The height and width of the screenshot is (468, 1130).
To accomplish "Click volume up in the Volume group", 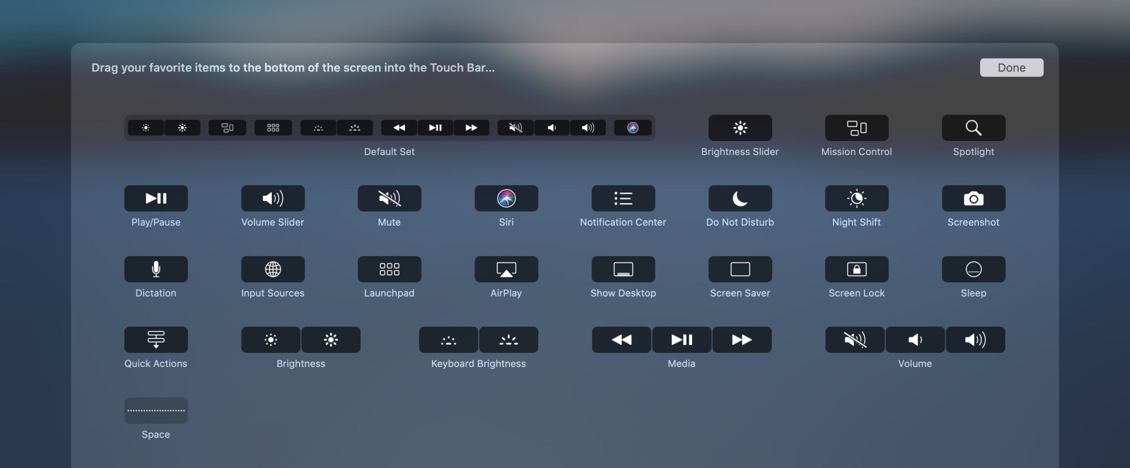I will tap(976, 340).
